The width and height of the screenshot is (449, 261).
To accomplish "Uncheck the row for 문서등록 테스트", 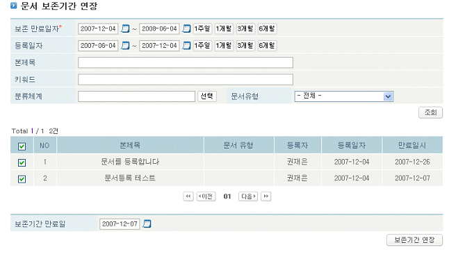I will coord(22,179).
